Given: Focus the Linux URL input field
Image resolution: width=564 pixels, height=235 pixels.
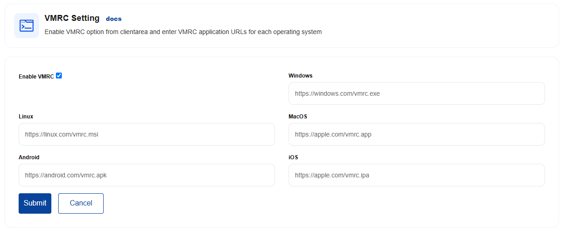Looking at the screenshot, I should coord(146,134).
